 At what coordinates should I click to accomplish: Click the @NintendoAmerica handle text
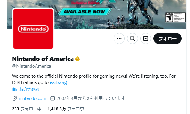click(31, 66)
